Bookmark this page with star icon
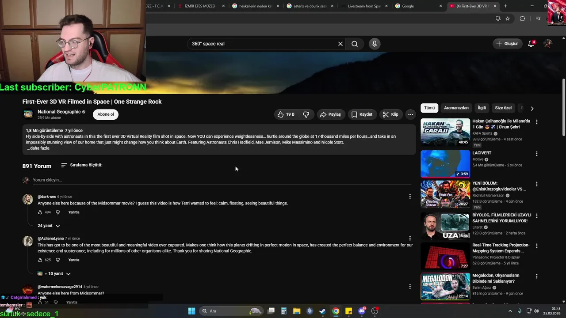 508,19
